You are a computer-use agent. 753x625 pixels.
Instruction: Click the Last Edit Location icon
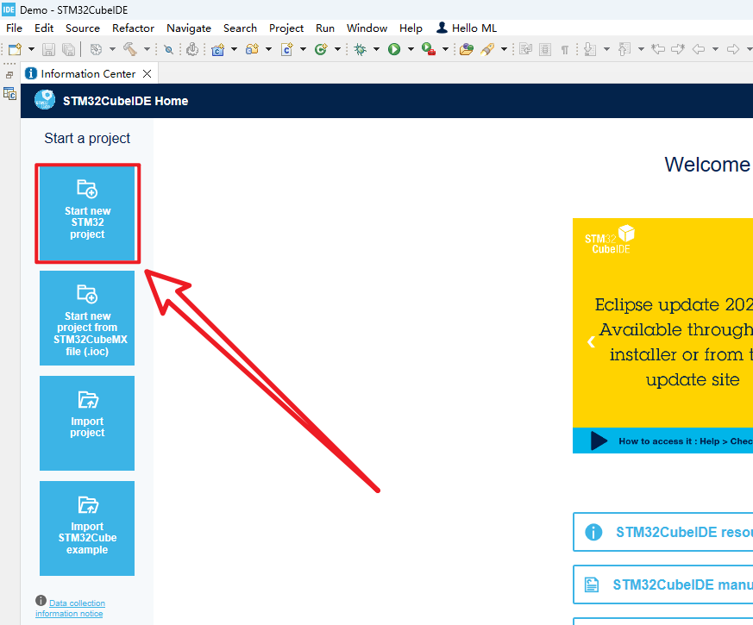point(658,49)
